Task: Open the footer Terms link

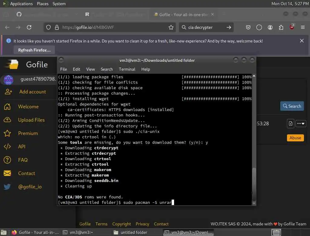Action: pyautogui.click(x=101, y=224)
